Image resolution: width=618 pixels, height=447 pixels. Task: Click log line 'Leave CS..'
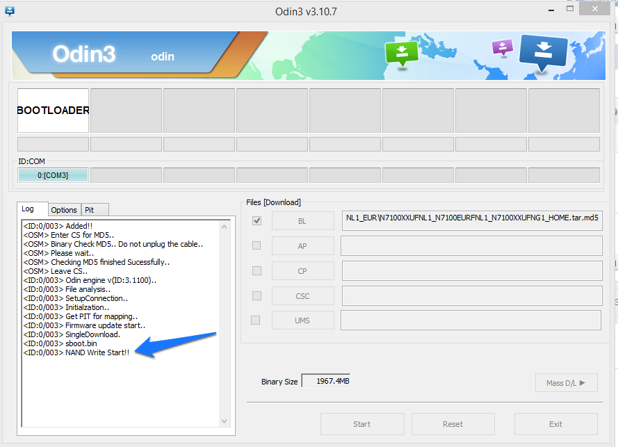tap(56, 271)
